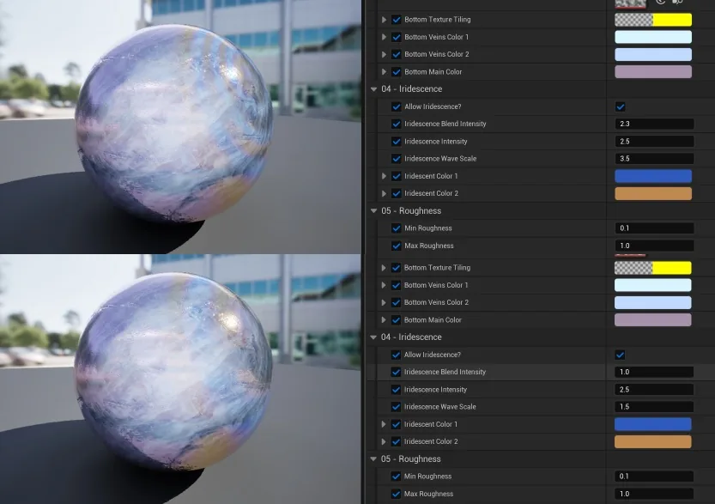
Task: Click the lower sphere material preview
Action: (x=173, y=371)
